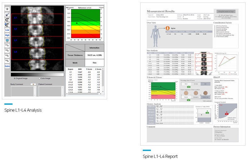Activate the L4 marker tool
This screenshot has width=248, height=160.
pyautogui.click(x=7, y=61)
